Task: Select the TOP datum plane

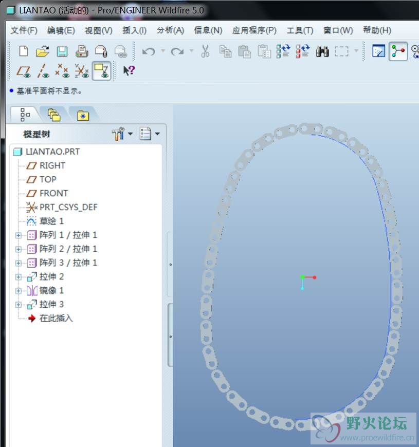Action: [48, 180]
